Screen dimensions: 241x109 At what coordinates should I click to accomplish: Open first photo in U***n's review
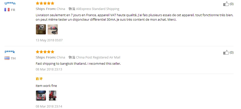tap(41, 29)
